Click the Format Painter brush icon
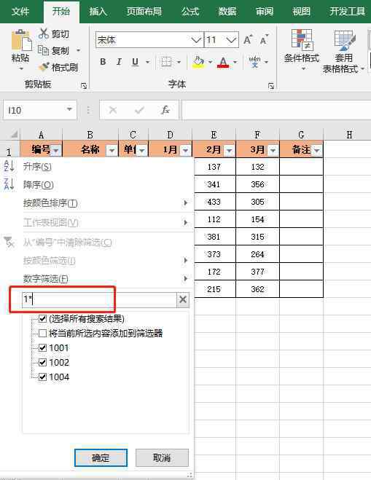Image resolution: width=371 pixels, height=480 pixels. 44,67
